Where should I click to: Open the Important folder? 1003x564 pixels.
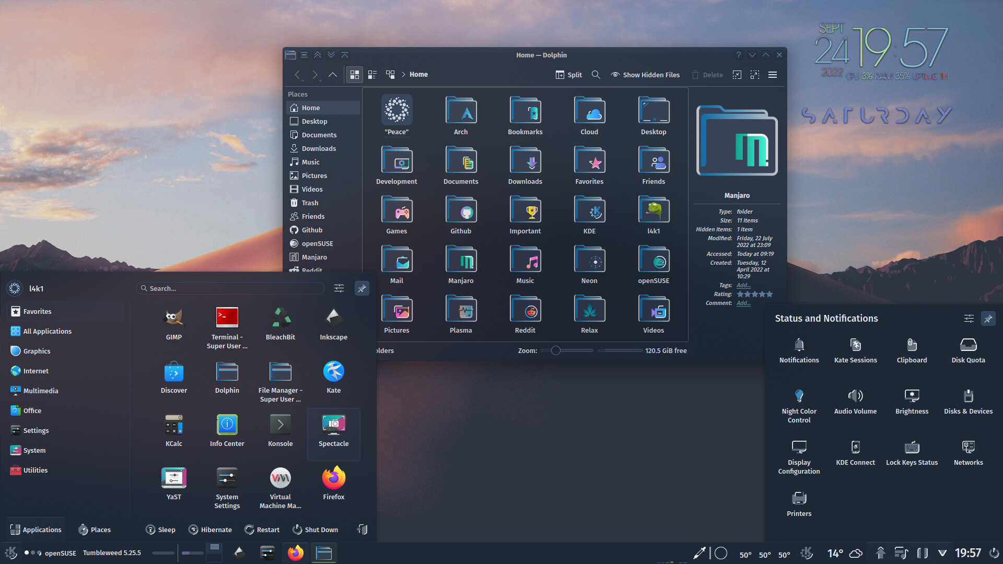(525, 215)
